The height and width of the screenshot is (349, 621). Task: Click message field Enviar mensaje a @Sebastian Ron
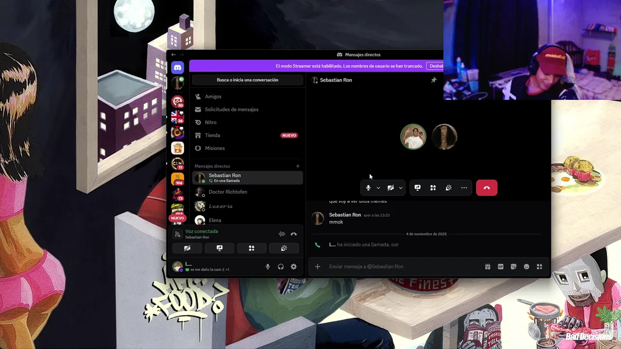pos(405,267)
